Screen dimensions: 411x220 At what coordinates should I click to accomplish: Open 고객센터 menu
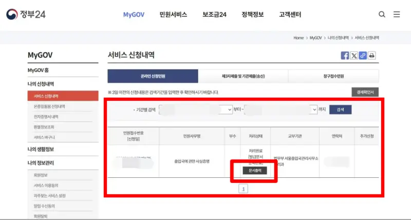pyautogui.click(x=290, y=15)
